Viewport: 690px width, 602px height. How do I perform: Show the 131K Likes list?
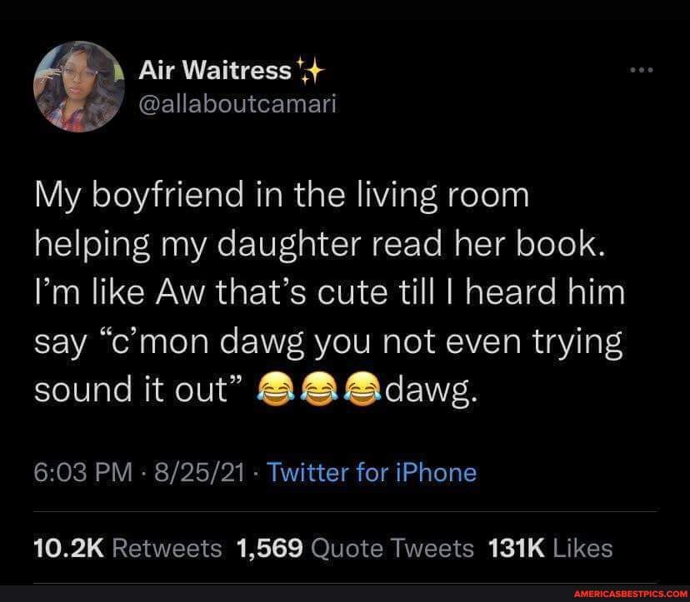coord(550,549)
